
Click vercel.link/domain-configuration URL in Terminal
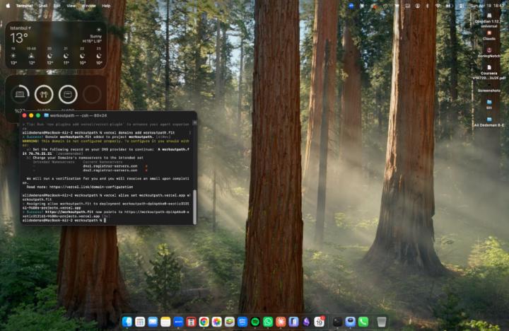click(x=91, y=187)
